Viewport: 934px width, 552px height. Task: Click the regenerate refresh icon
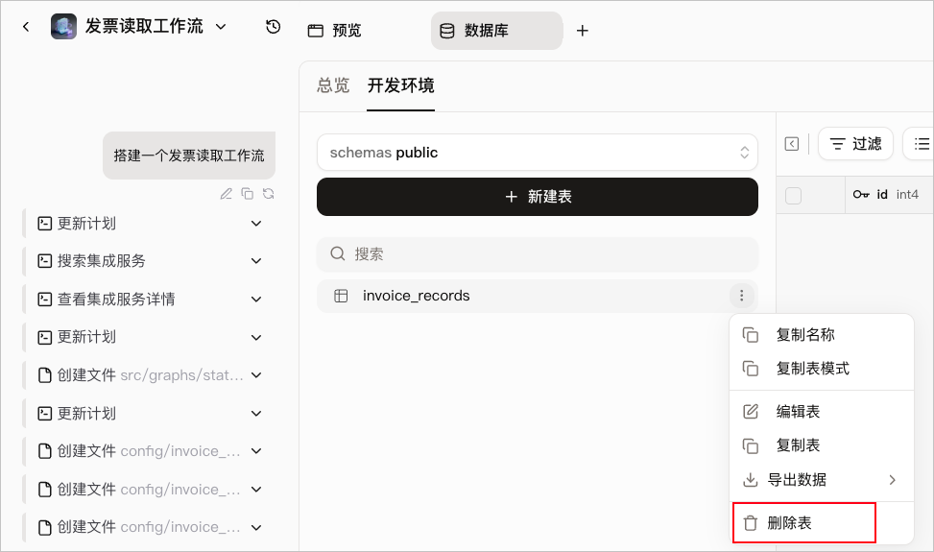(x=268, y=194)
